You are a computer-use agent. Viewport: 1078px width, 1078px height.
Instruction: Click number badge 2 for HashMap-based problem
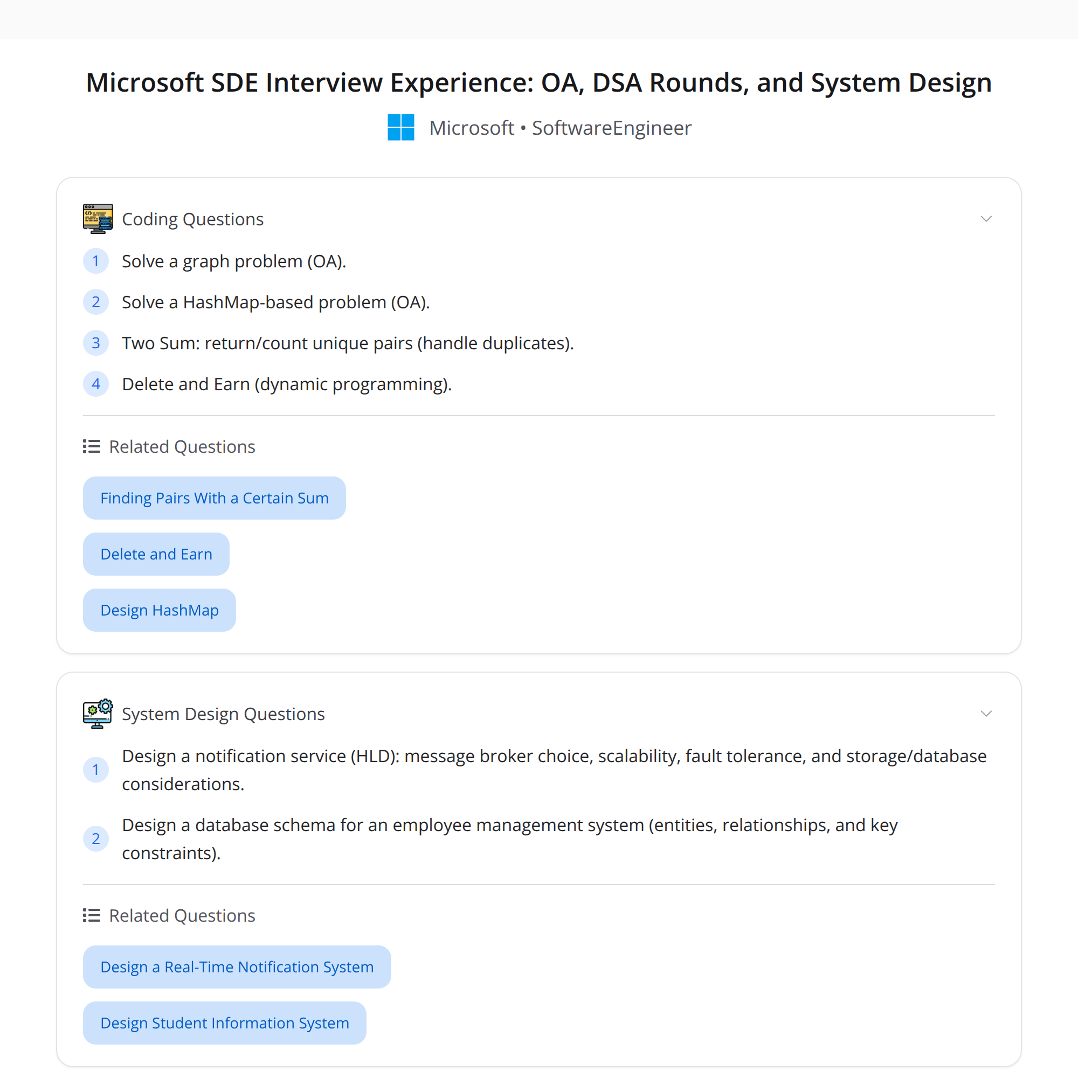click(x=96, y=302)
